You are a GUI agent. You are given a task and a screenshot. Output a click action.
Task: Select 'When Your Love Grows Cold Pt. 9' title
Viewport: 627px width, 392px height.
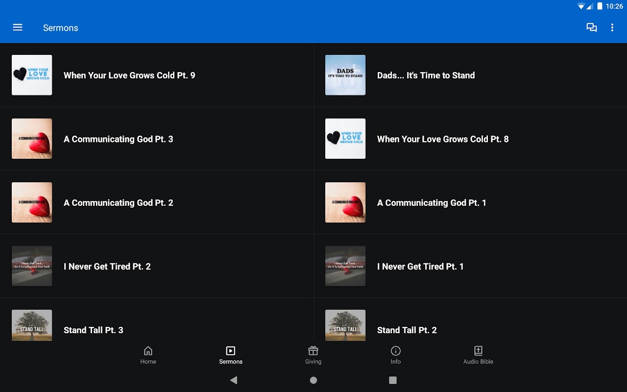coord(129,75)
